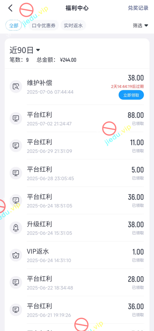Tap the monitor icon for the 5.00 平台红利

(16, 173)
